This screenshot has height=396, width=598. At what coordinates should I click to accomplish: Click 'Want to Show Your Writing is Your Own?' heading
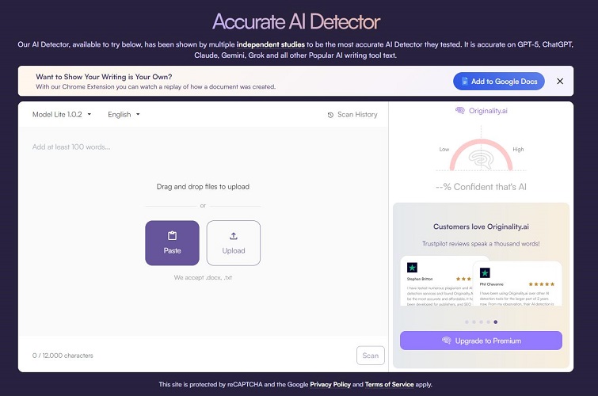pos(104,77)
